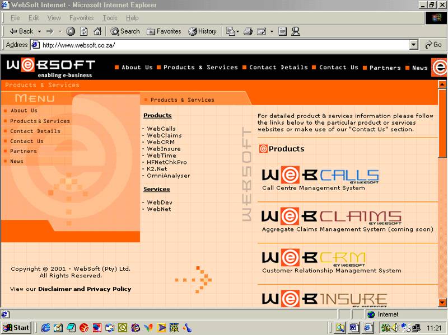Click the Print icon in toolbar
448x335 pixels.
tap(248, 31)
